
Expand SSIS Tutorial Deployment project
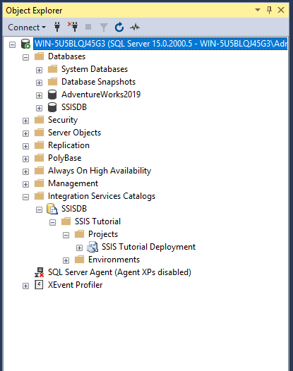point(79,248)
